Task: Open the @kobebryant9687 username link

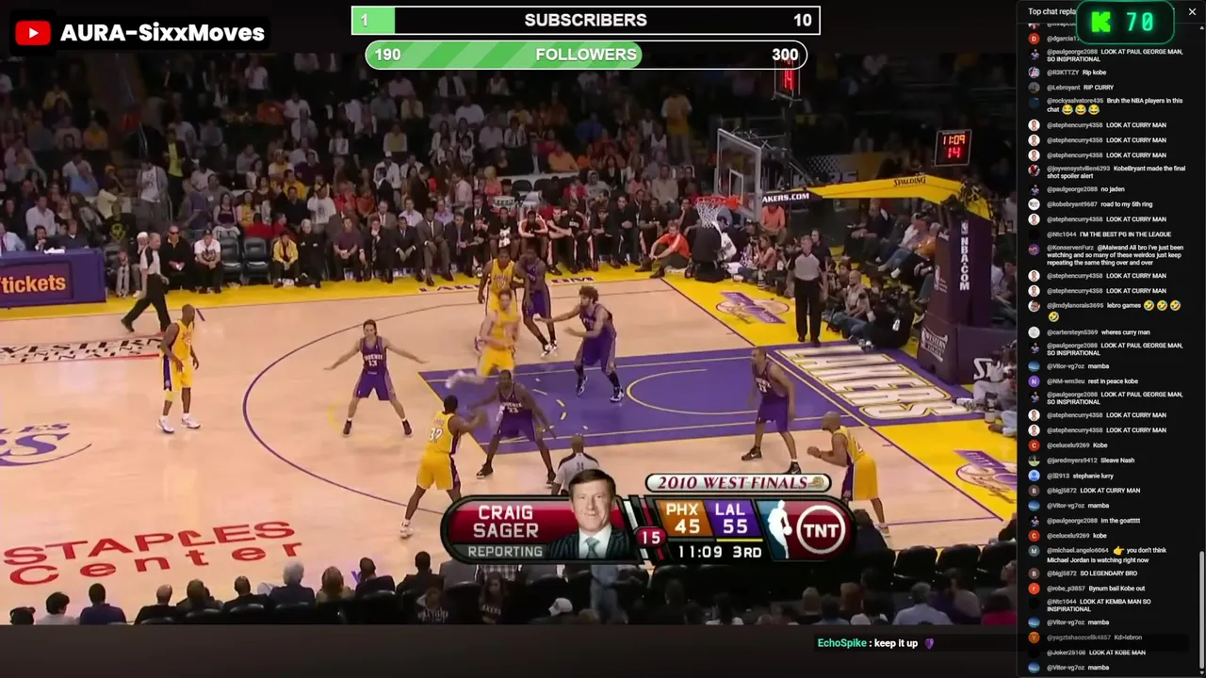Action: click(1072, 204)
